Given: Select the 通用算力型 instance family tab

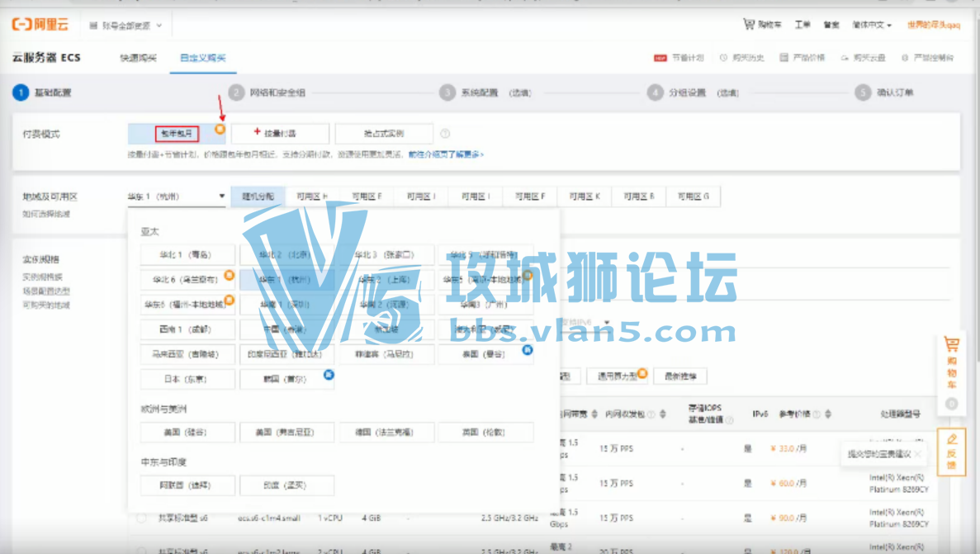Looking at the screenshot, I should [618, 376].
